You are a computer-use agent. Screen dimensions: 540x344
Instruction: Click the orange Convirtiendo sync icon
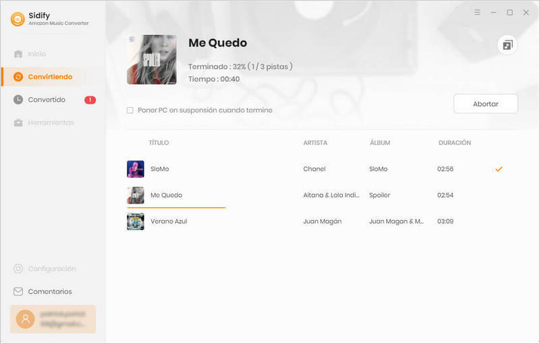18,77
